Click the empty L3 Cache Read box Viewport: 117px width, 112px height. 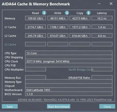35,44
